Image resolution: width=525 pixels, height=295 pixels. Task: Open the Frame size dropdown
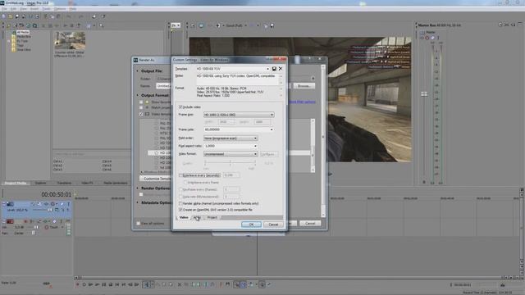point(239,115)
